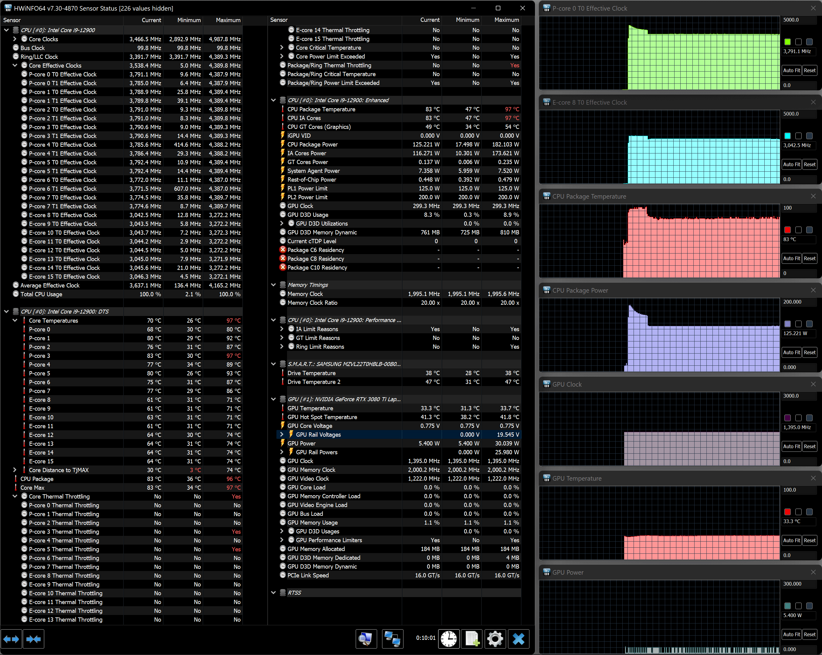Click green color swatch of P-core 0 graph
Viewport: 822px width, 655px height.
[x=787, y=42]
